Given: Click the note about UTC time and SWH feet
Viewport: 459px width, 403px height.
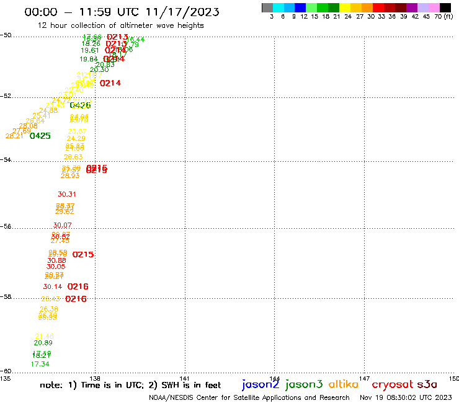Looking at the screenshot, I should [130, 385].
